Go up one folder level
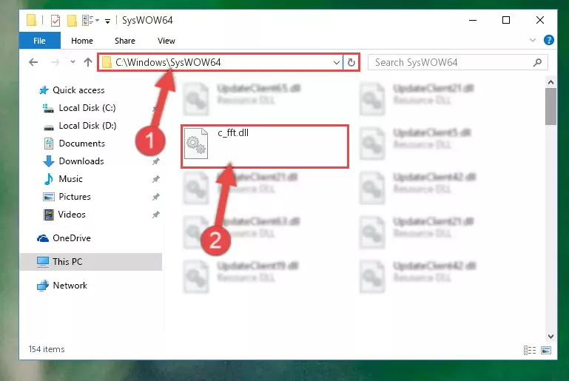569x381 pixels. [x=88, y=62]
